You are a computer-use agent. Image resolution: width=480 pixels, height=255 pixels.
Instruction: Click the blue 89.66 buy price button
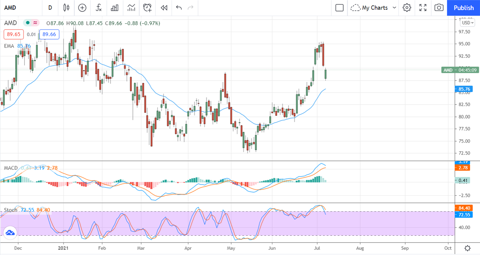click(x=49, y=34)
